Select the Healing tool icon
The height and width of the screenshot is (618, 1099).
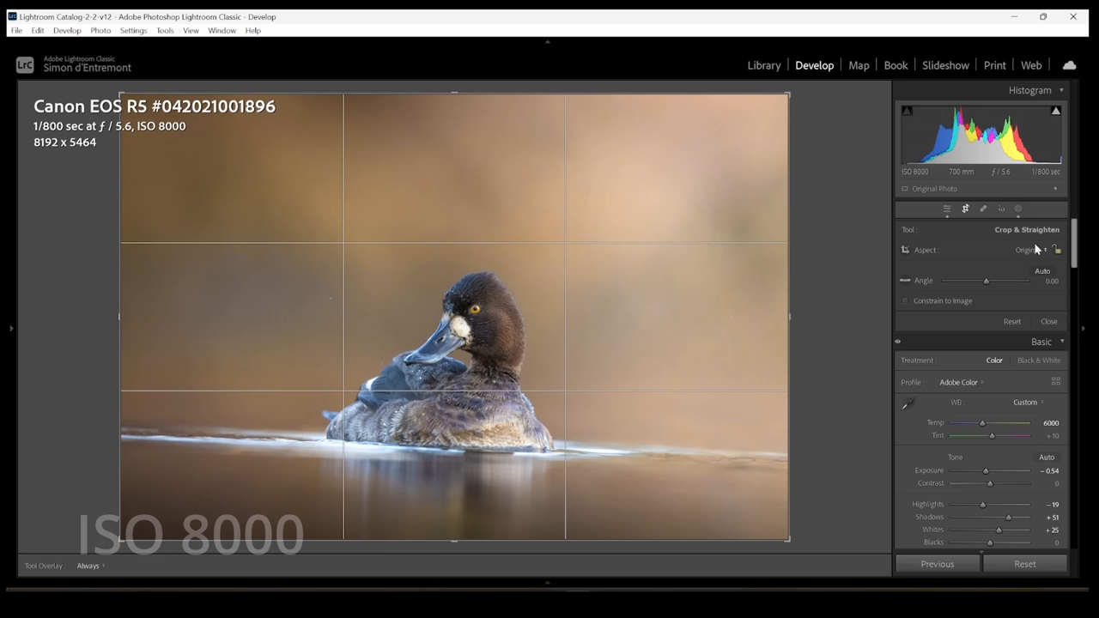983,209
